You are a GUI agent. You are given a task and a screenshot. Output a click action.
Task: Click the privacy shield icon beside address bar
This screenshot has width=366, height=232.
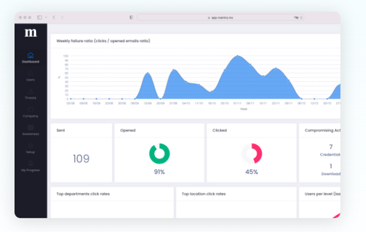coord(131,17)
